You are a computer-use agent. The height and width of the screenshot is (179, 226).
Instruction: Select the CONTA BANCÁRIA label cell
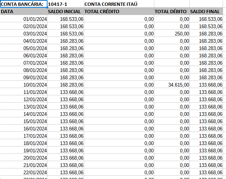pyautogui.click(x=24, y=4)
